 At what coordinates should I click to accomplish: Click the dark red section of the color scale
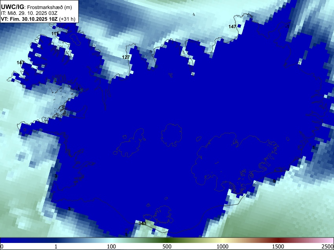pos(278,241)
